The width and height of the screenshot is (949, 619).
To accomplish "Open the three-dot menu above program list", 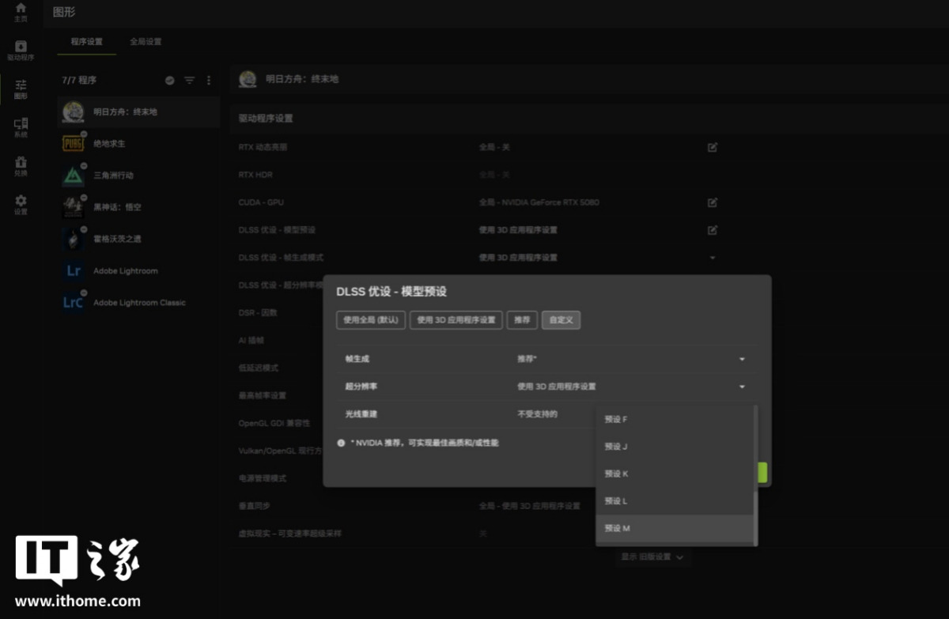I will pyautogui.click(x=209, y=81).
